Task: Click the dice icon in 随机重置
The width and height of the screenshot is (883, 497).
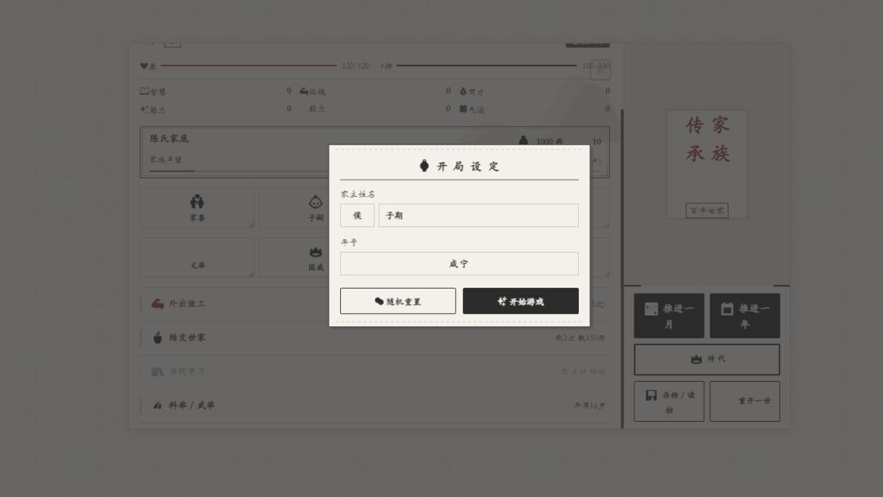Action: pyautogui.click(x=379, y=301)
